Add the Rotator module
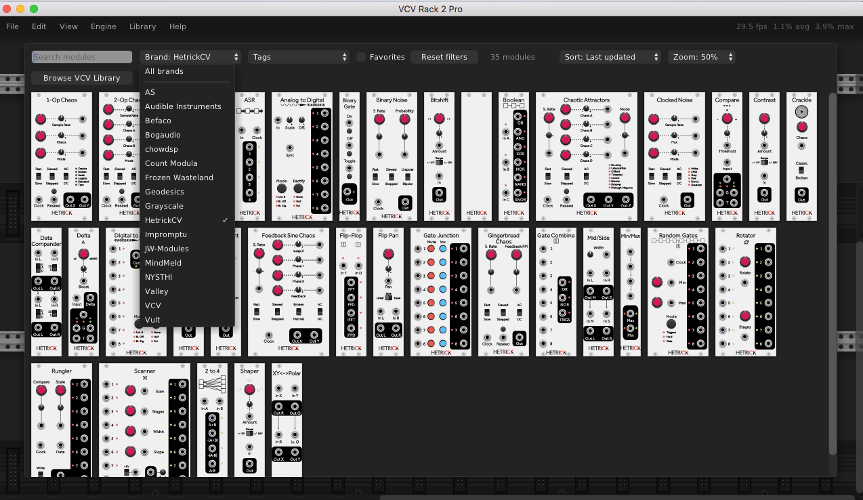This screenshot has height=500, width=863. coord(746,292)
